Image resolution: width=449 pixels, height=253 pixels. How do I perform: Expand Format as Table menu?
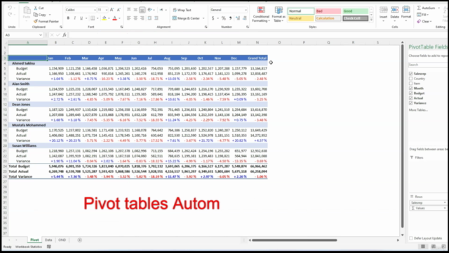(279, 14)
